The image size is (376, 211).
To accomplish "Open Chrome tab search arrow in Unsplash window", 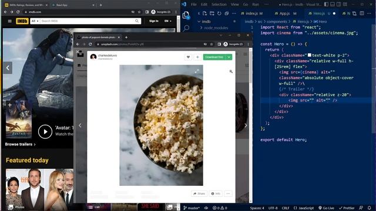I will [x=221, y=35].
